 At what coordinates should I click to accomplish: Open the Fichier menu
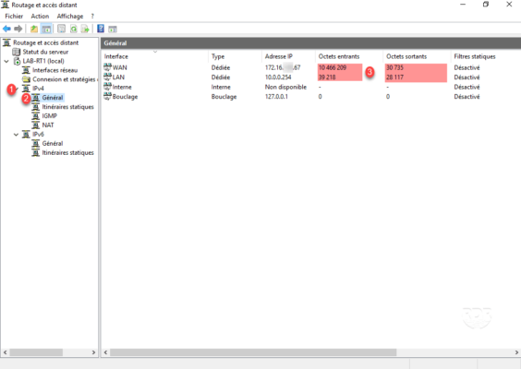14,16
